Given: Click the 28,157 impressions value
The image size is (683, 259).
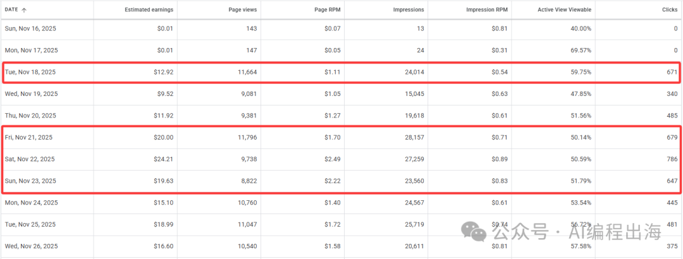Looking at the screenshot, I should 414,138.
